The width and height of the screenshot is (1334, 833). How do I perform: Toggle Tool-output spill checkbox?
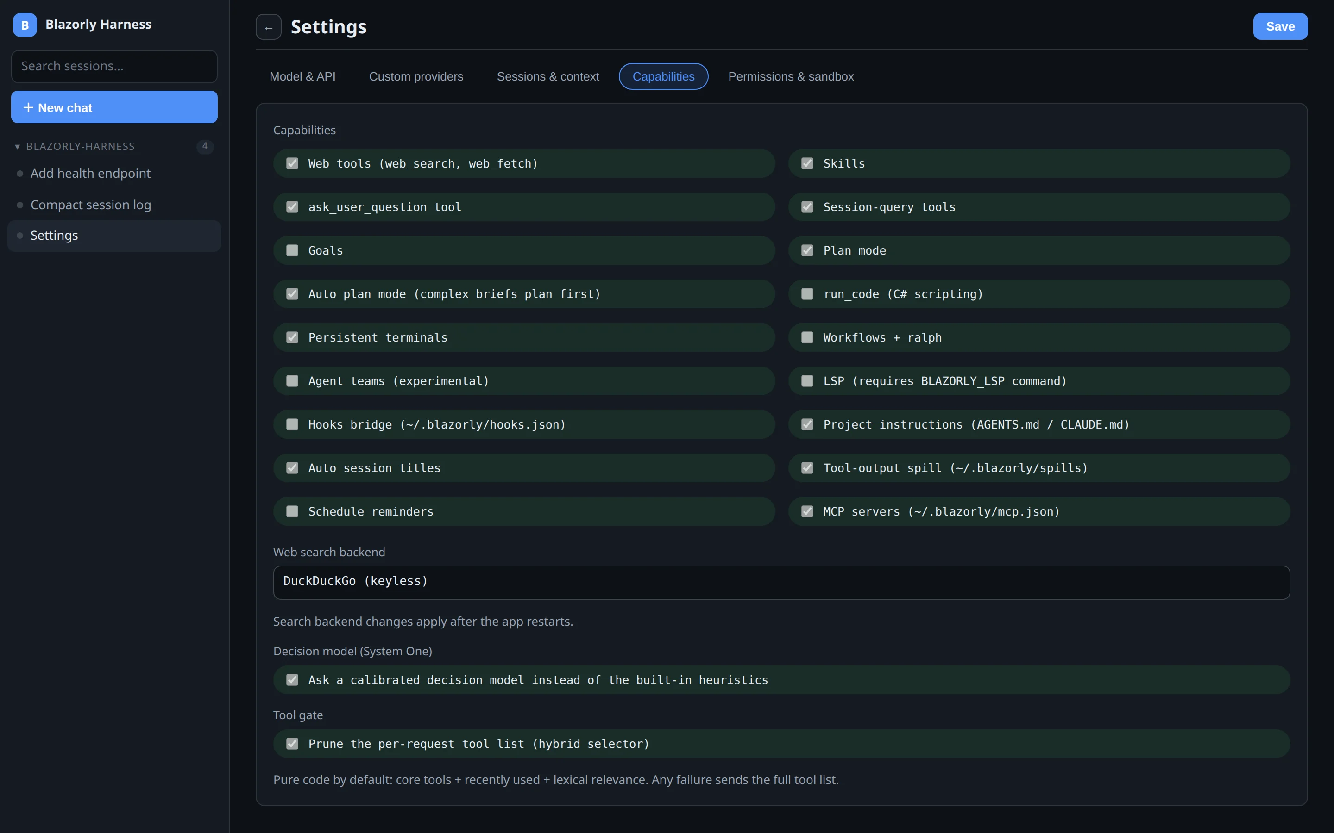tap(807, 468)
